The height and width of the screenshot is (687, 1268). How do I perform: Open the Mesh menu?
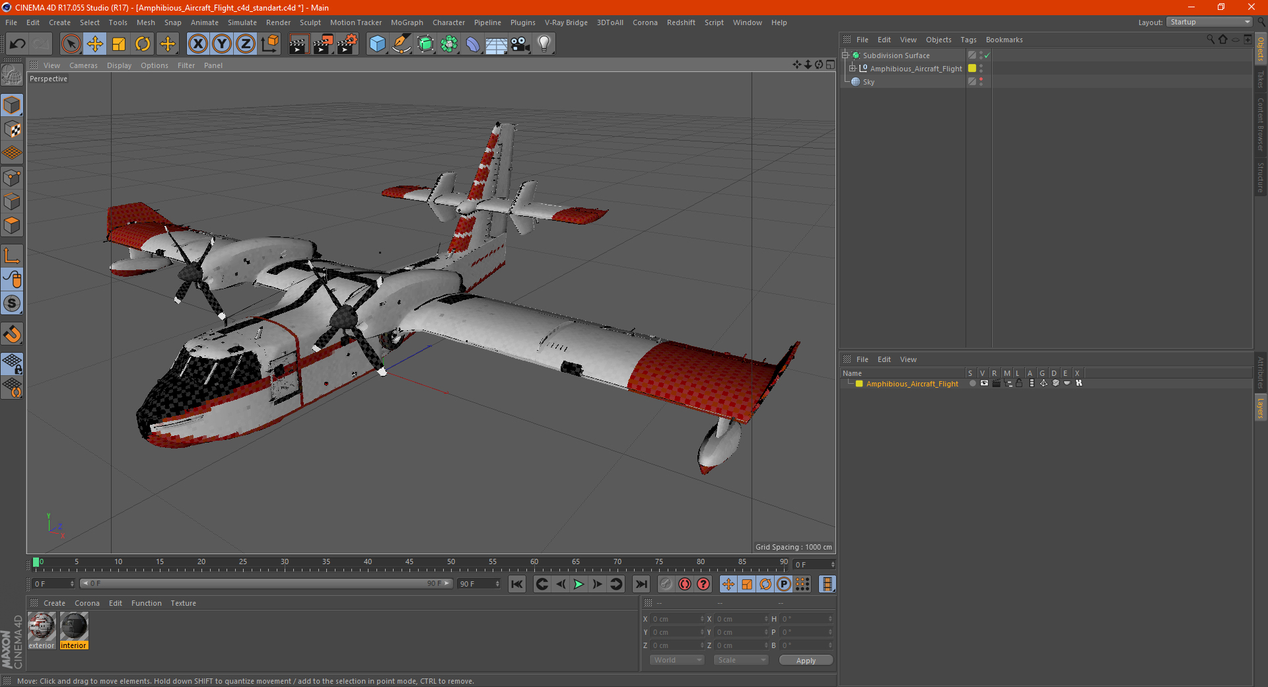145,22
